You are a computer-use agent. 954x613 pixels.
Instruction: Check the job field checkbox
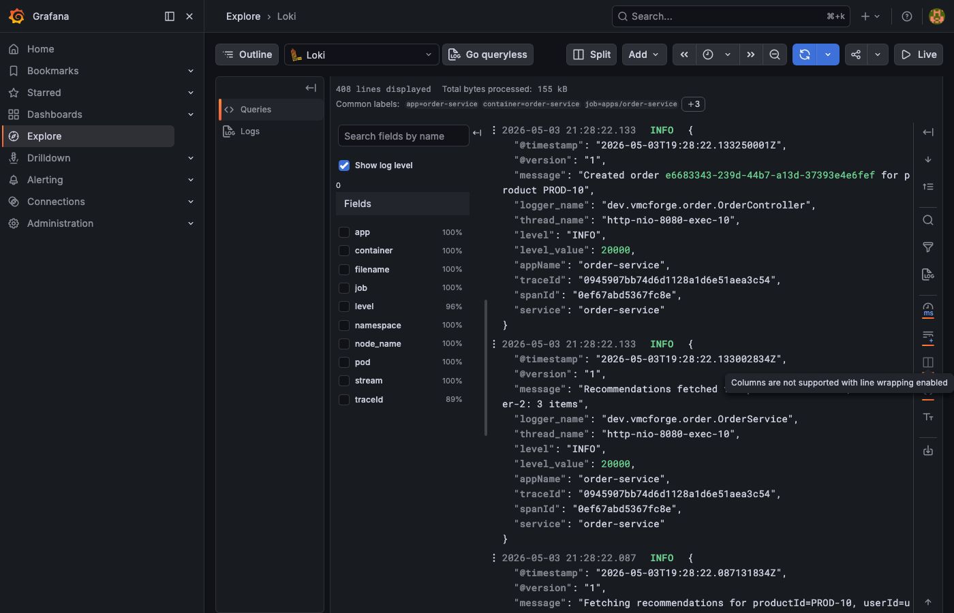tap(344, 288)
